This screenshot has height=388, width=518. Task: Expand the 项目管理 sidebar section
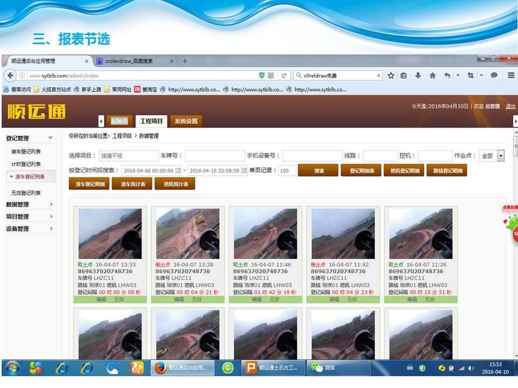pyautogui.click(x=29, y=217)
